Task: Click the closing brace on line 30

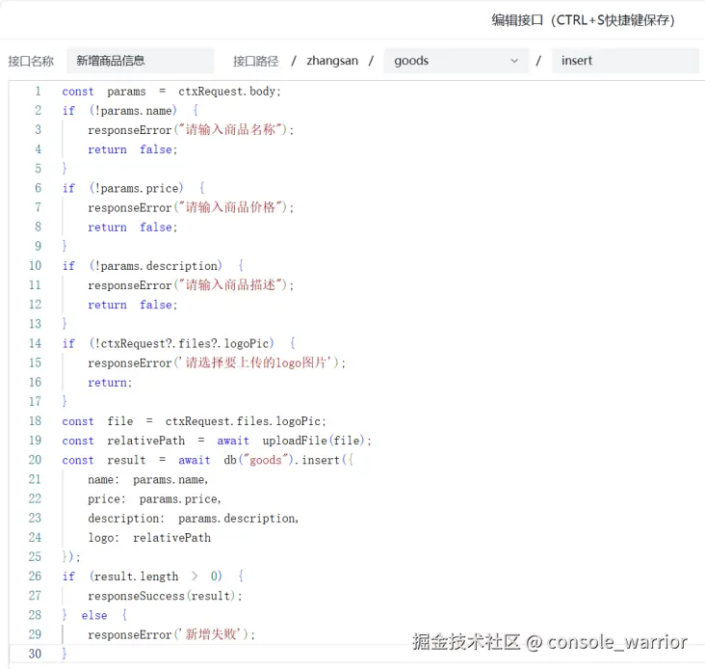Action: click(65, 654)
